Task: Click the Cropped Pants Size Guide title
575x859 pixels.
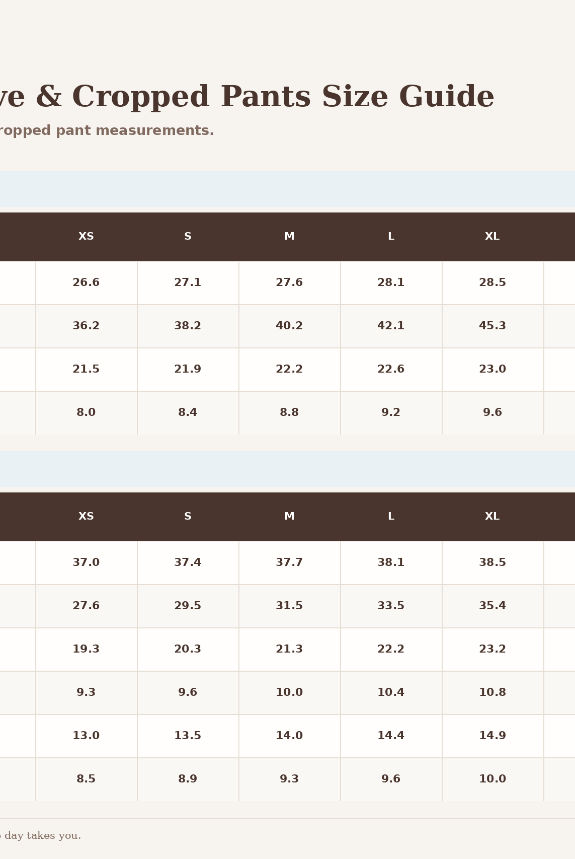Action: tap(247, 97)
